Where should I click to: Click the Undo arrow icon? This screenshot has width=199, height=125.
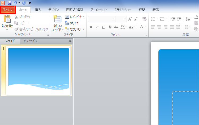pyautogui.click(x=15, y=3)
